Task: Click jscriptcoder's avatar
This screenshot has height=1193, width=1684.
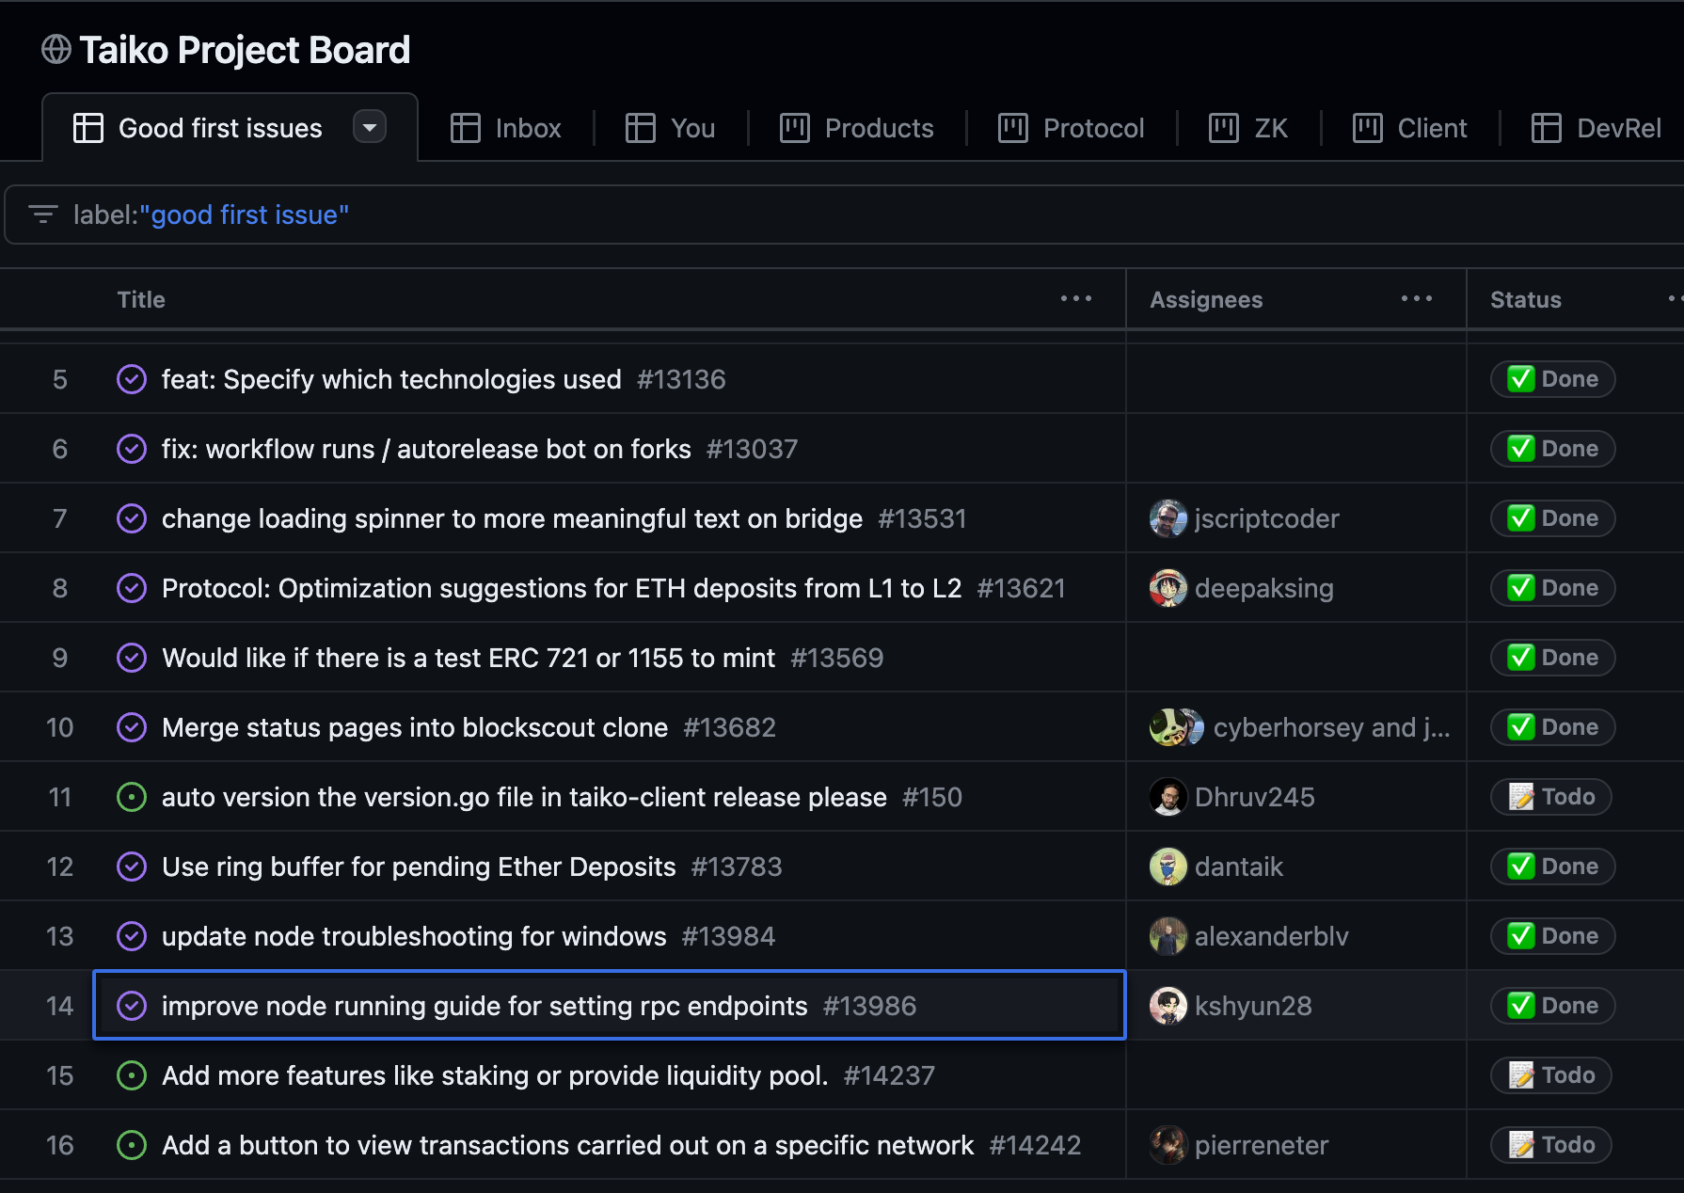Action: point(1168,518)
